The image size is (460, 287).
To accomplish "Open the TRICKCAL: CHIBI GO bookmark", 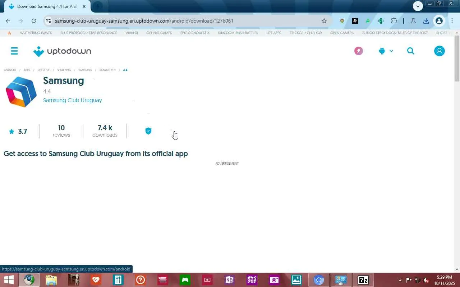I will [306, 33].
